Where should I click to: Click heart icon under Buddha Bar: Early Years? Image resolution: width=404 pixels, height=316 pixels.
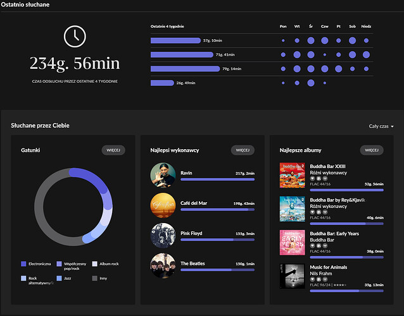point(312,246)
